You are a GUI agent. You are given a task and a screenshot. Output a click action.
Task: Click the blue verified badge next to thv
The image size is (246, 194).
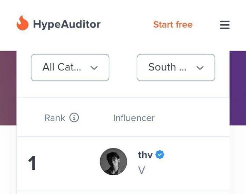(160, 154)
